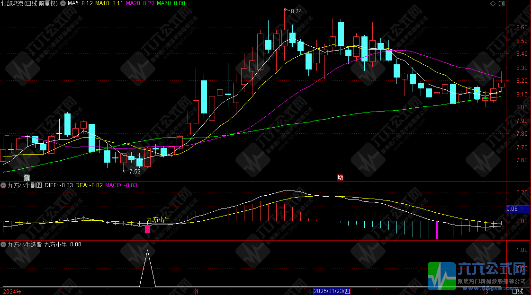Click the 九方小牛 signal label in MACD panel
This screenshot has width=531, height=295.
point(158,219)
